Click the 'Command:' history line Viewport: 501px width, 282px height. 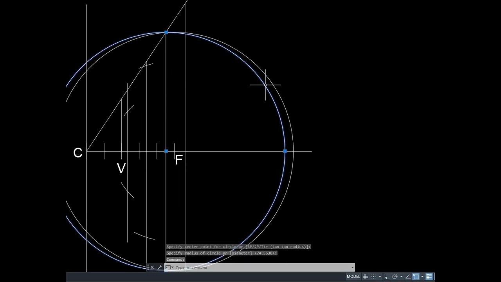click(x=175, y=259)
